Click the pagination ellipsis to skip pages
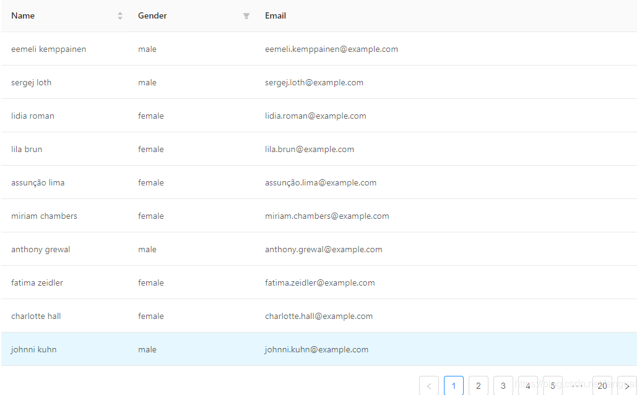The width and height of the screenshot is (642, 395). click(x=578, y=386)
